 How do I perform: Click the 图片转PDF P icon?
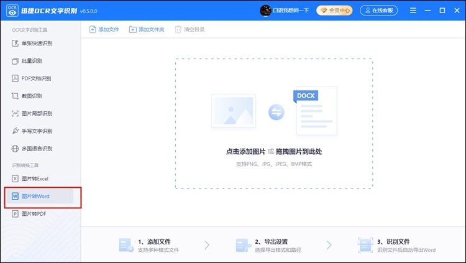[15, 214]
